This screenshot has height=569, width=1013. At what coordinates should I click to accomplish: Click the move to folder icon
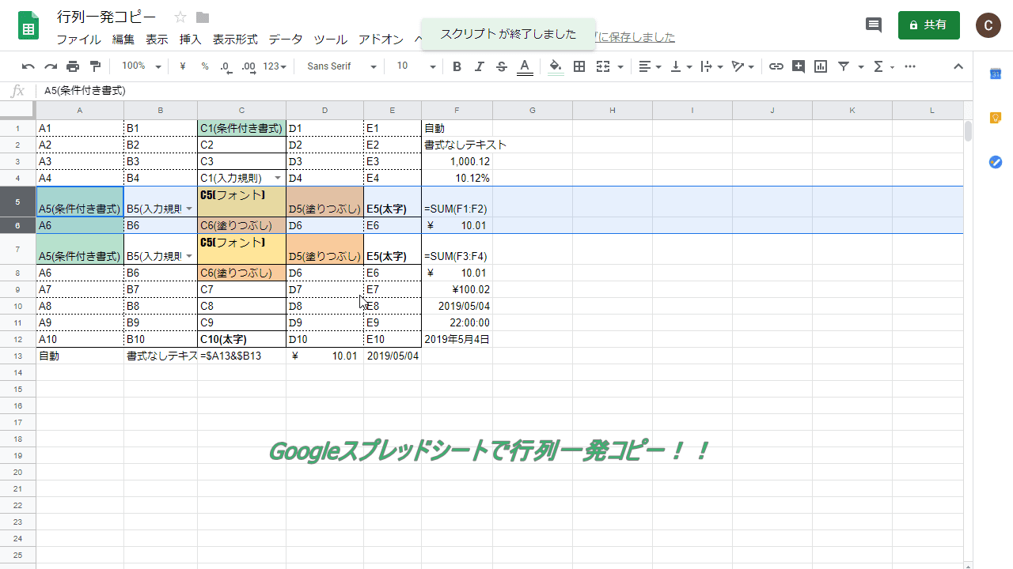point(203,17)
